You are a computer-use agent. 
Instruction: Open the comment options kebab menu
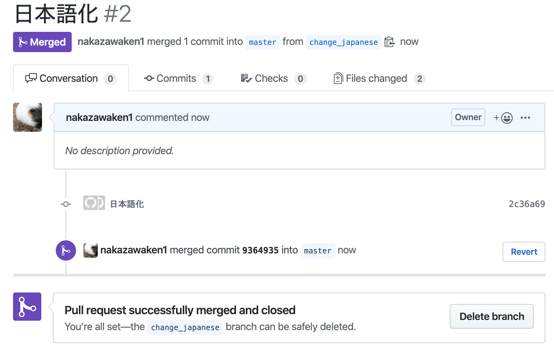[x=525, y=117]
